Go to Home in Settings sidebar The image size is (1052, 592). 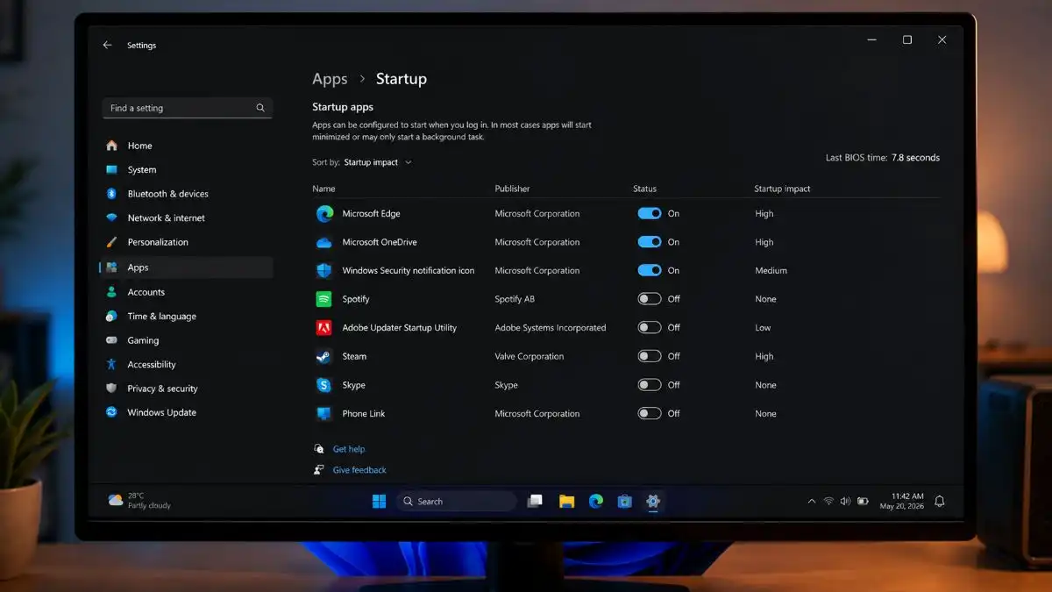point(187,146)
